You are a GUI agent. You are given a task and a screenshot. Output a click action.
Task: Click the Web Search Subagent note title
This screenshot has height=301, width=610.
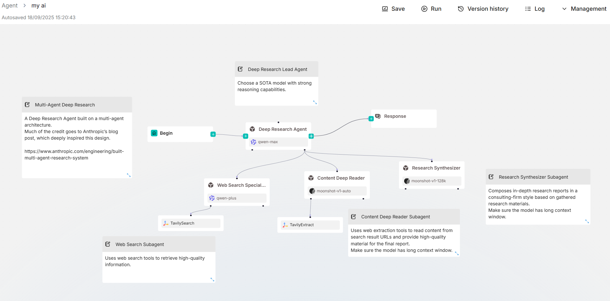(140, 244)
